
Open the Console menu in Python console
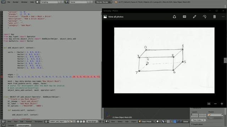[11, 126]
